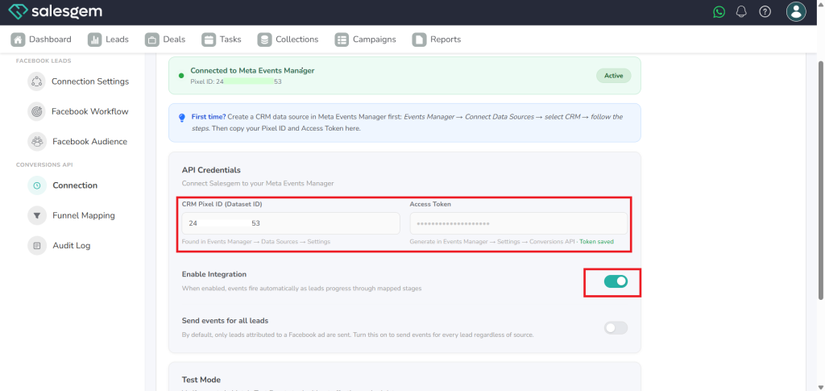
Task: Open the help question mark icon
Action: pyautogui.click(x=765, y=11)
